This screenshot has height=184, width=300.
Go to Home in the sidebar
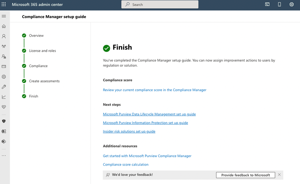click(4, 27)
